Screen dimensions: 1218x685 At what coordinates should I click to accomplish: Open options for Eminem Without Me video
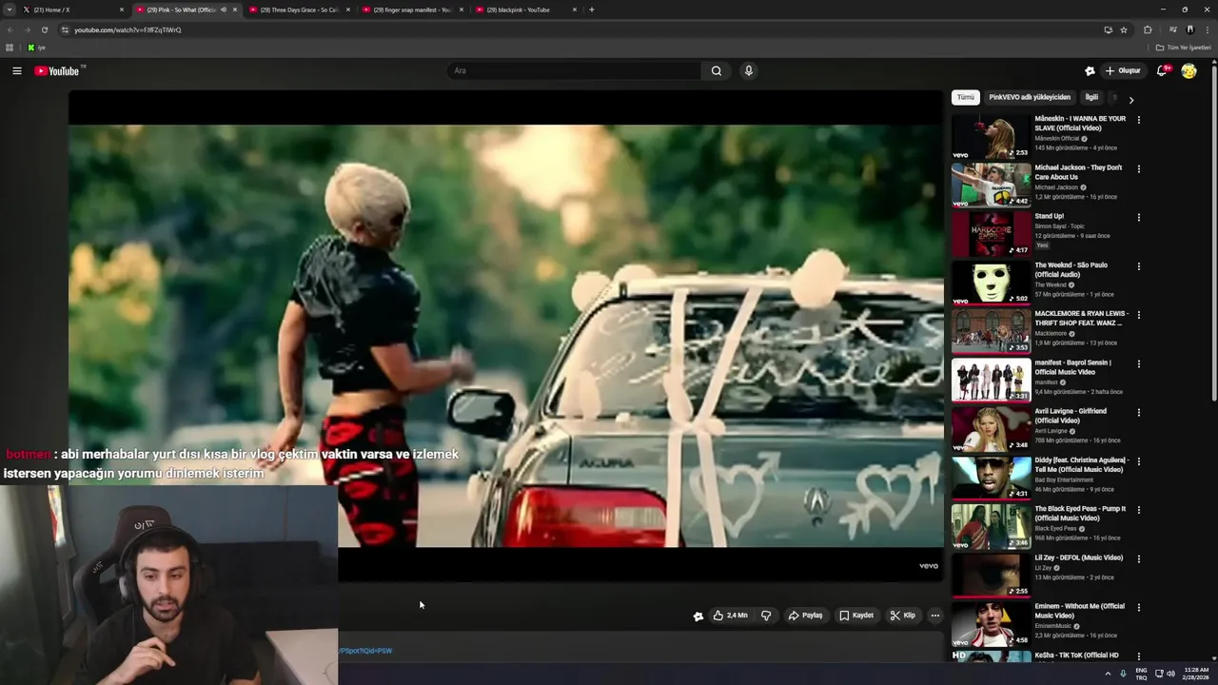point(1139,607)
